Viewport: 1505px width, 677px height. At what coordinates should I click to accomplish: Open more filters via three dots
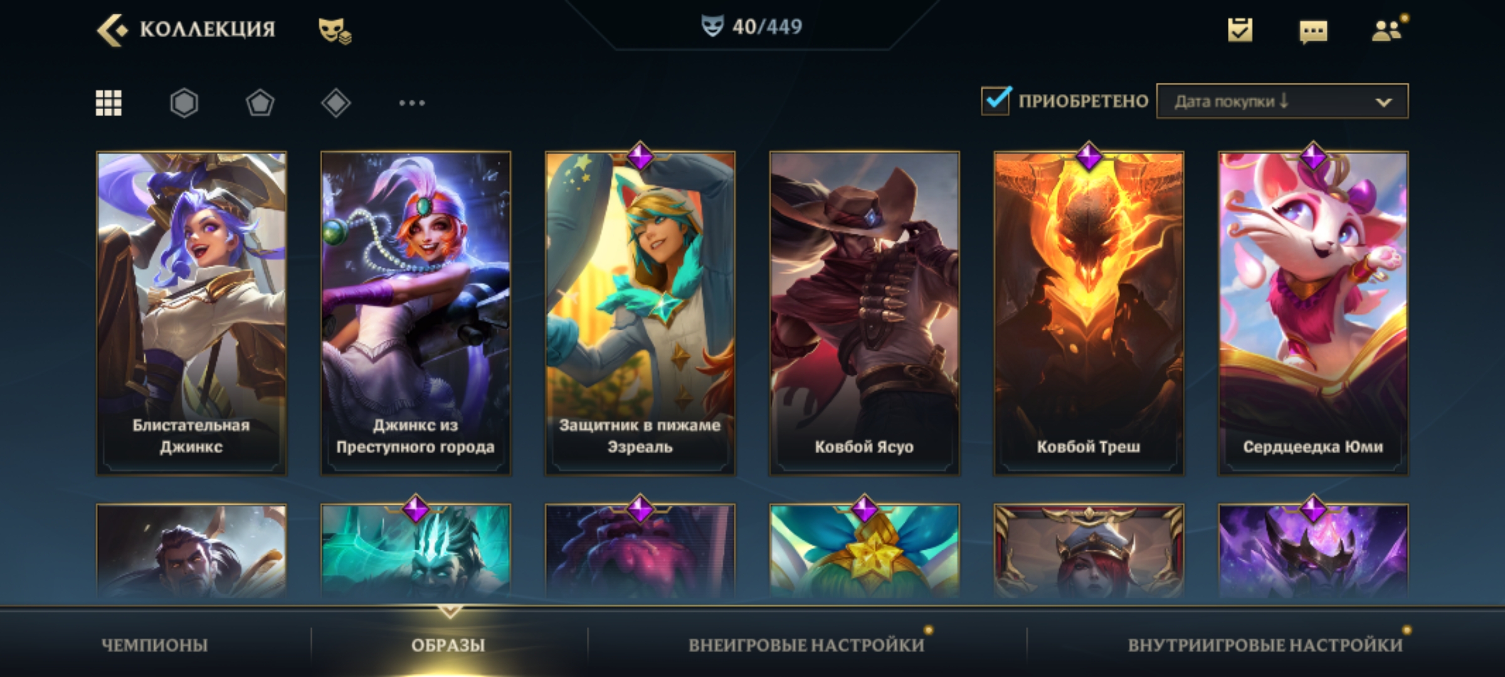point(412,103)
